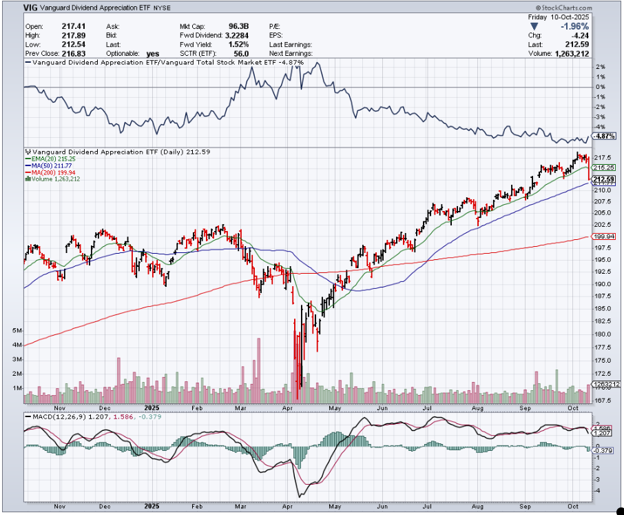Viewport: 624px width, 515px height.
Task: Click the candlestick icon beside the price legend
Action: [28, 151]
